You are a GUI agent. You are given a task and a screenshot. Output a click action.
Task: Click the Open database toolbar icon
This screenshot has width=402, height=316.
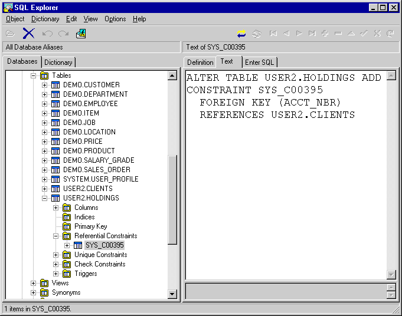(x=10, y=33)
